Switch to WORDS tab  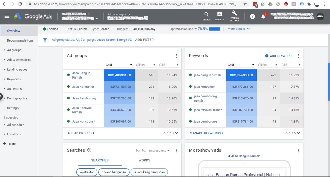point(144,160)
